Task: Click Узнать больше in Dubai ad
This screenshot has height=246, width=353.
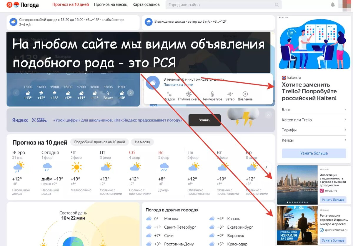Action: (333, 200)
